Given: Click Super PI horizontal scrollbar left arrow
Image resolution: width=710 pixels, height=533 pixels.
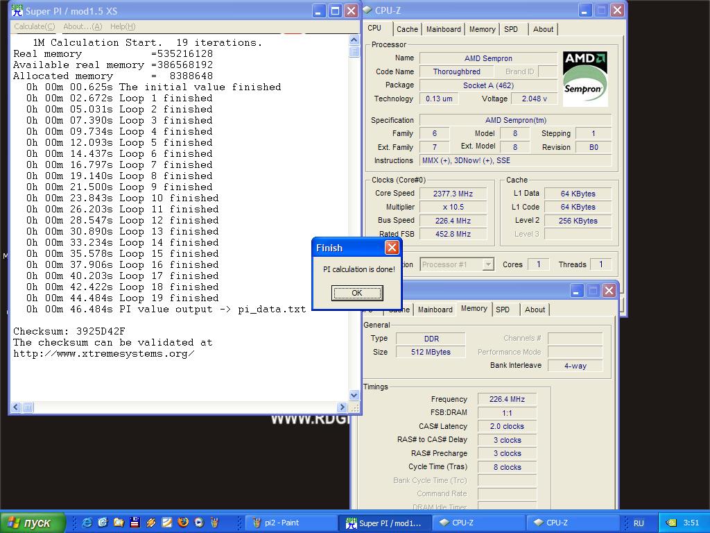Looking at the screenshot, I should click(x=16, y=407).
